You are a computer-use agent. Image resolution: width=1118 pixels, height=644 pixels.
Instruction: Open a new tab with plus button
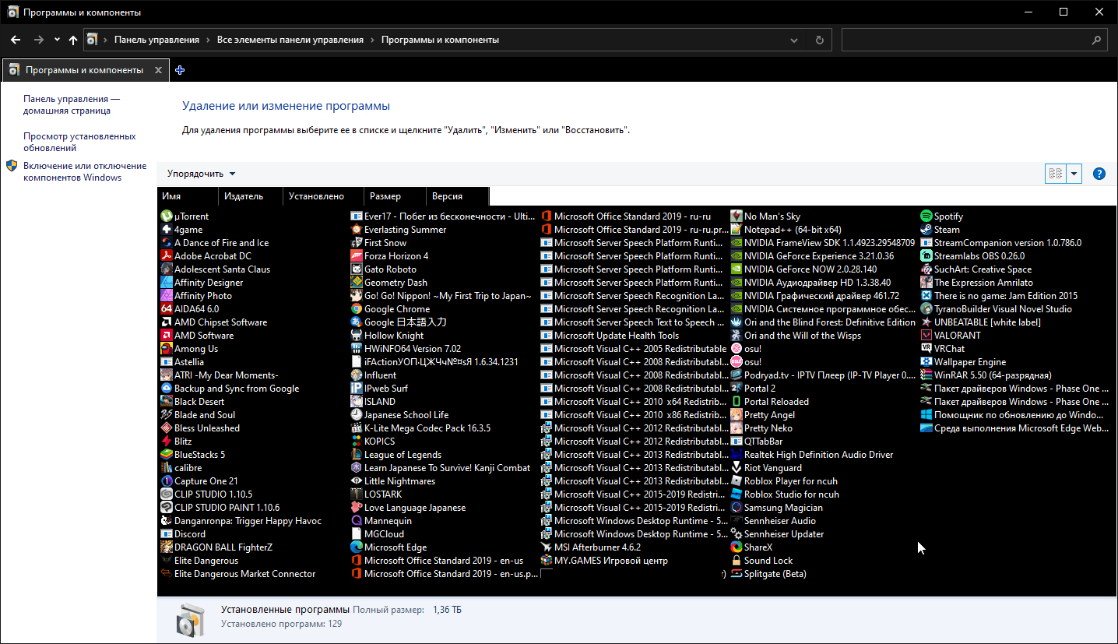pos(180,70)
